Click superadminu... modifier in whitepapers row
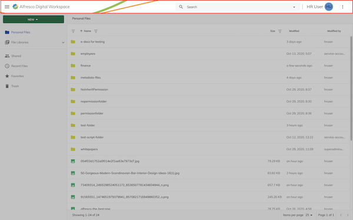 pos(334,149)
